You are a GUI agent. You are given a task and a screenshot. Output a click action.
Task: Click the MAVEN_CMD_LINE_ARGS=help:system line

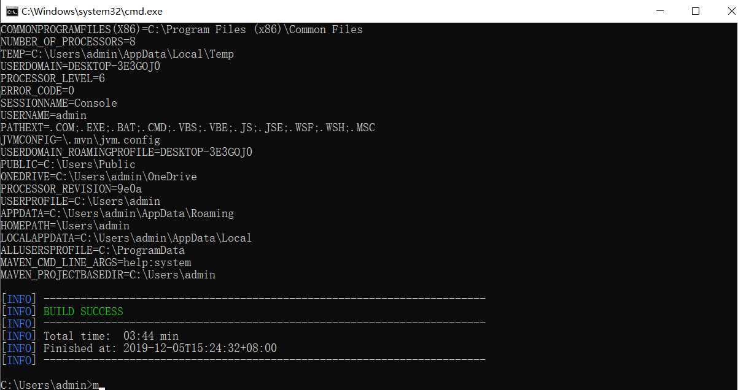[96, 262]
